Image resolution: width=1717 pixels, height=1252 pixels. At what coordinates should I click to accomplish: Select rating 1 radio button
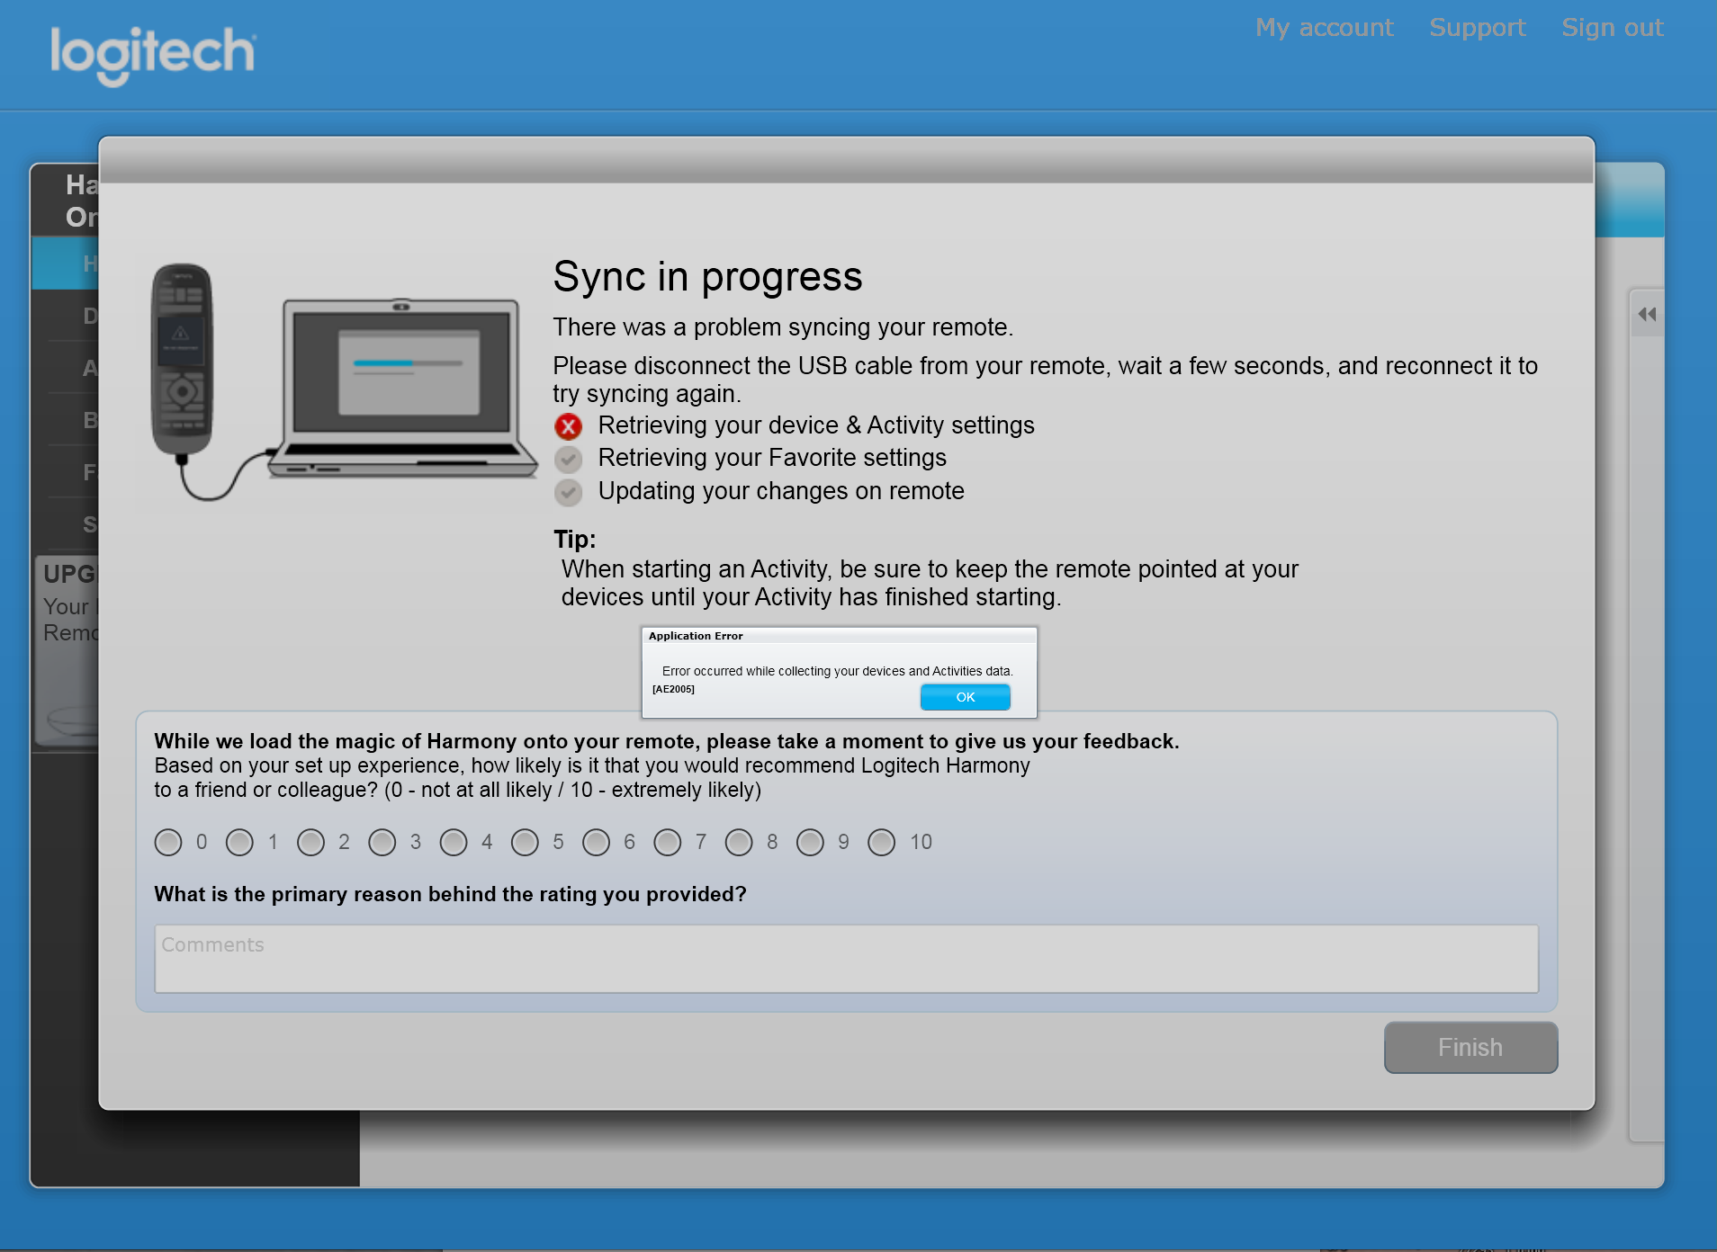tap(239, 843)
